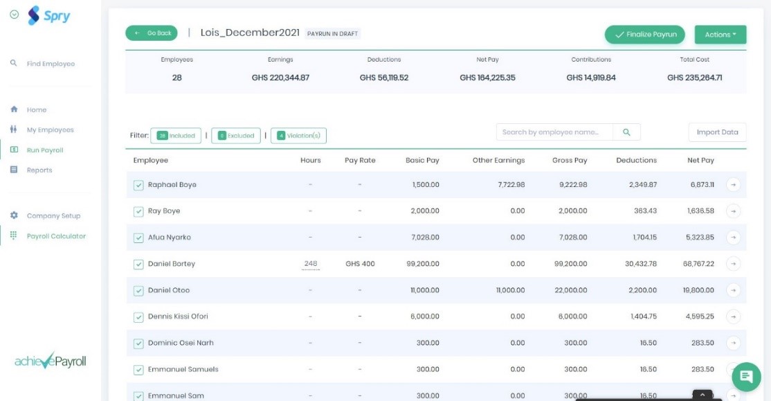The image size is (771, 401).
Task: Open Daniel Bortey details arrow
Action: coord(733,264)
